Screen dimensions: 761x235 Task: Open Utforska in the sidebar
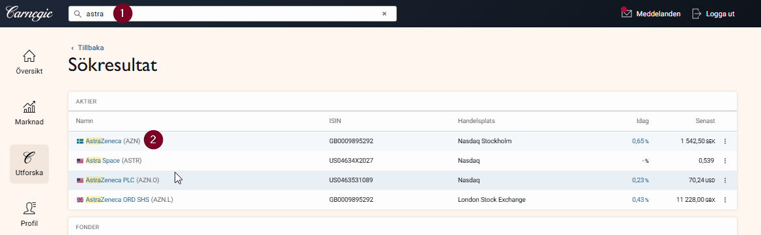tap(29, 164)
